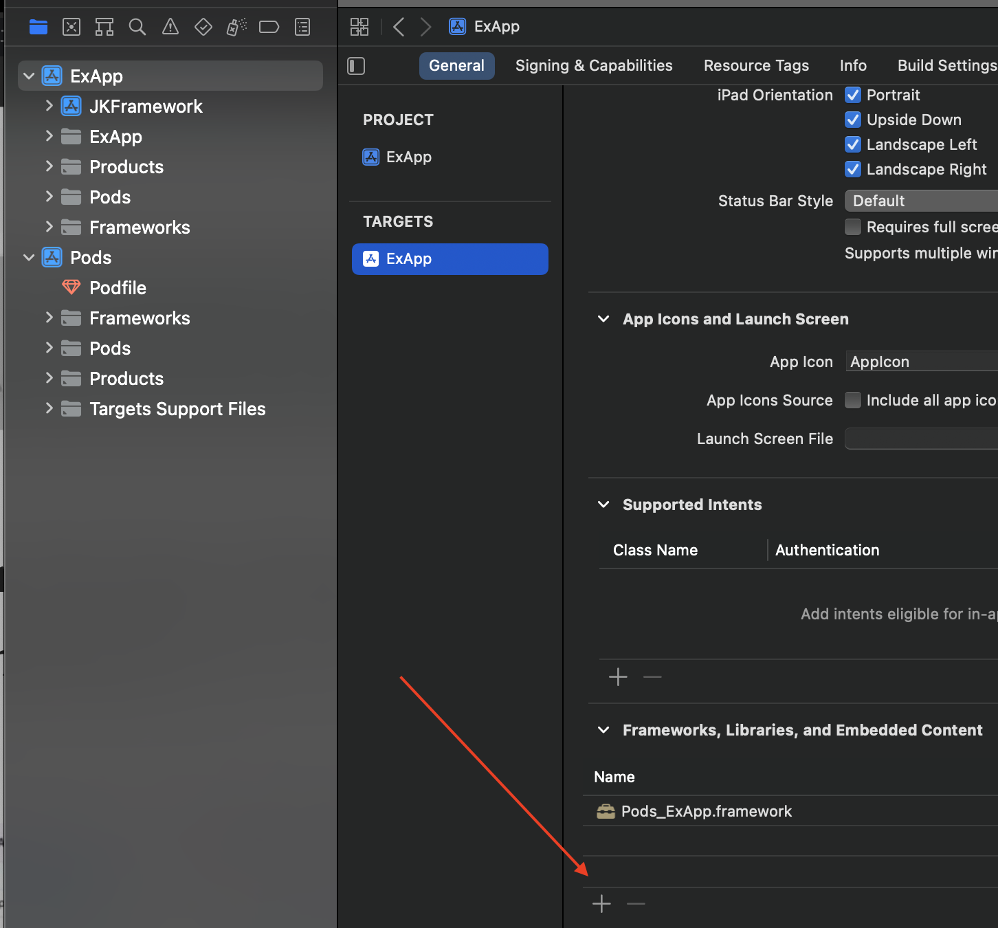The height and width of the screenshot is (928, 998).
Task: Open the Find navigator magnifier icon
Action: (x=137, y=27)
